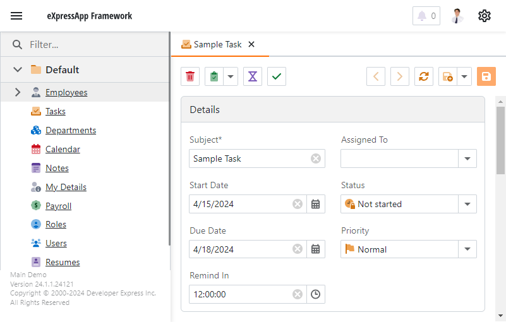The width and height of the screenshot is (506, 322).
Task: Clear the Remind In value
Action: pos(297,294)
